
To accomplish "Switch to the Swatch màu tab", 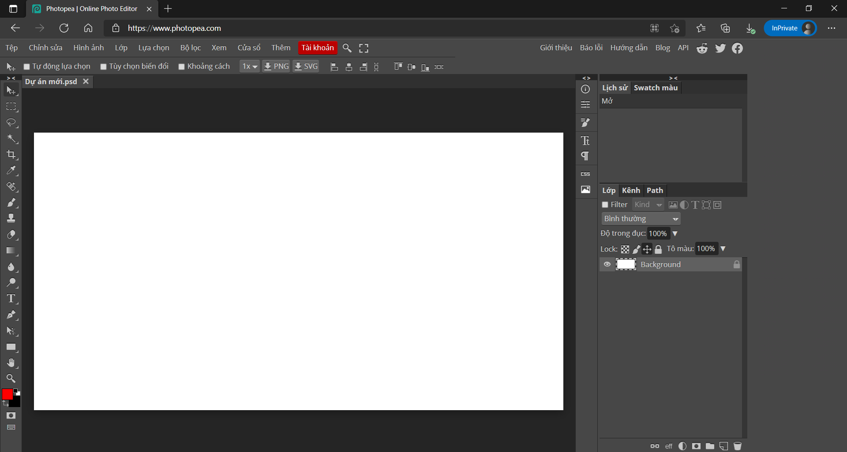I will (656, 88).
